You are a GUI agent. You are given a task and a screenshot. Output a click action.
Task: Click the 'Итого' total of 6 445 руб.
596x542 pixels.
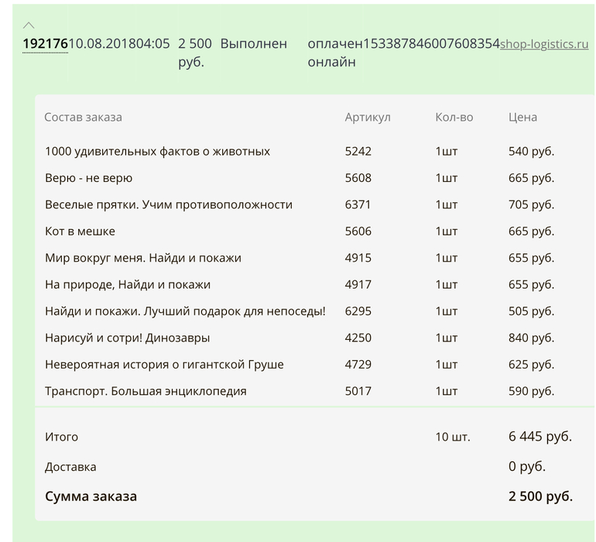tap(539, 437)
